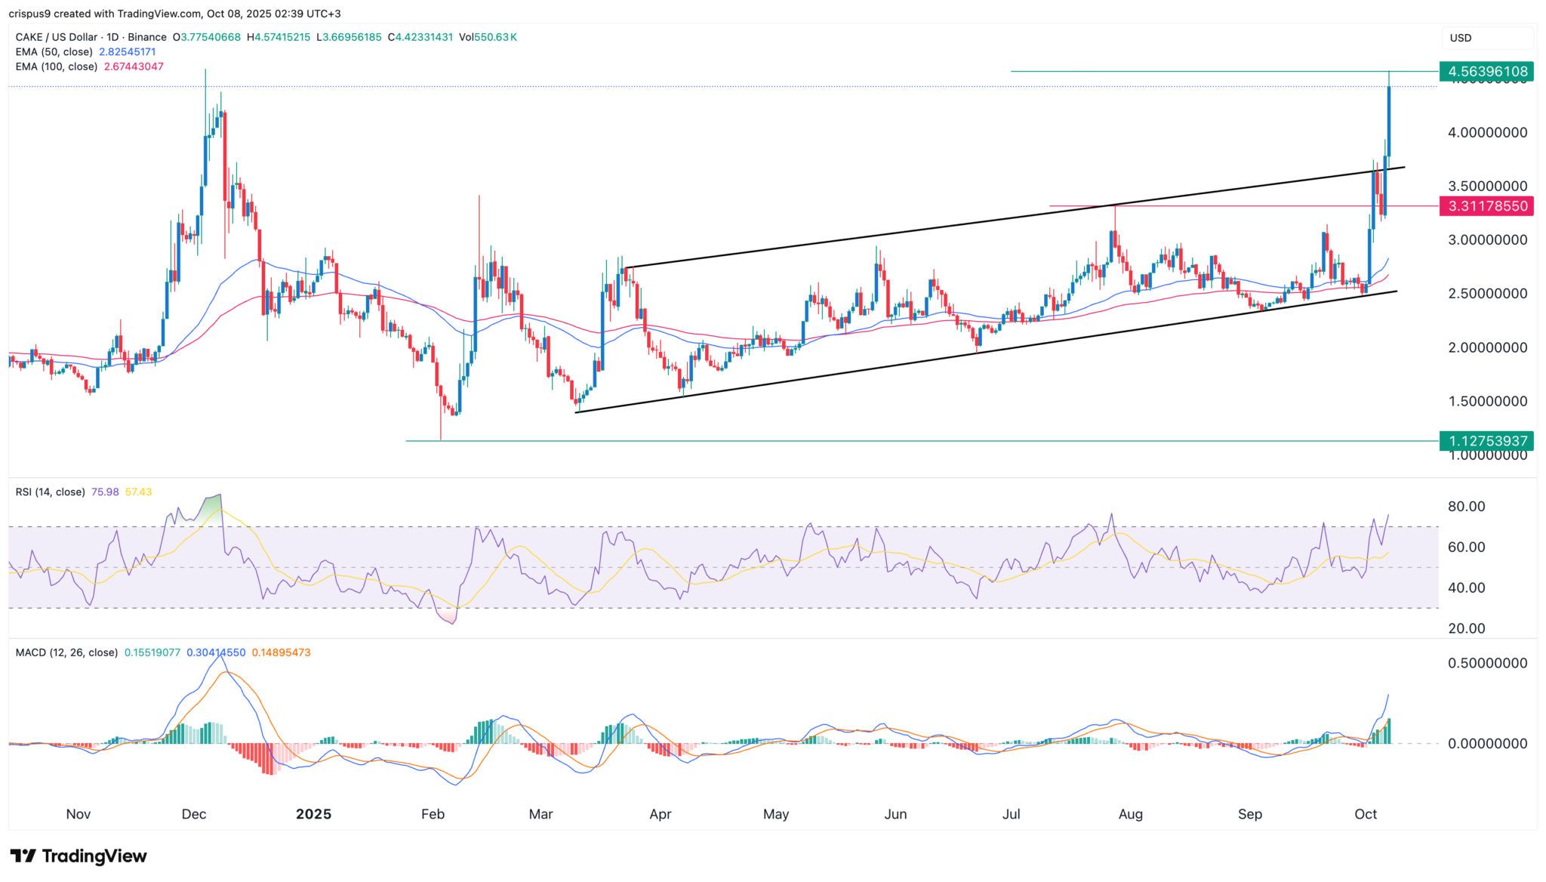
Task: Select the EMA (100, close) legend
Action: point(57,66)
